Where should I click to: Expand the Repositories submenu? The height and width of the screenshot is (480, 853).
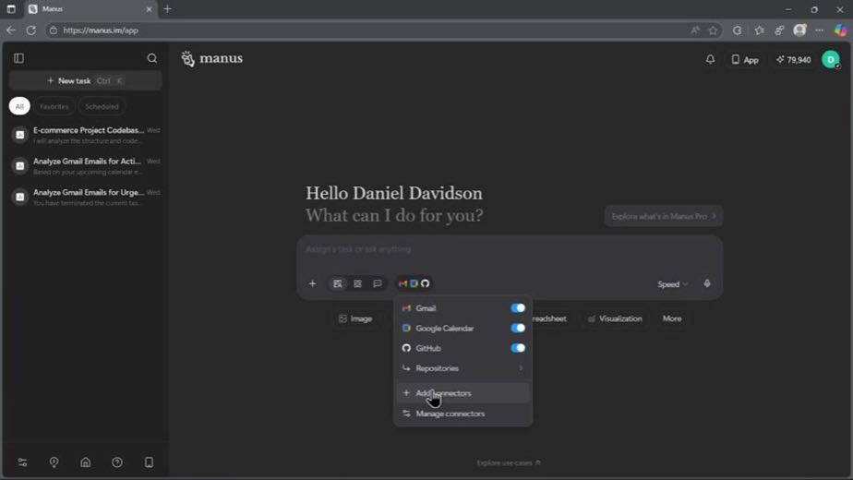pos(463,368)
